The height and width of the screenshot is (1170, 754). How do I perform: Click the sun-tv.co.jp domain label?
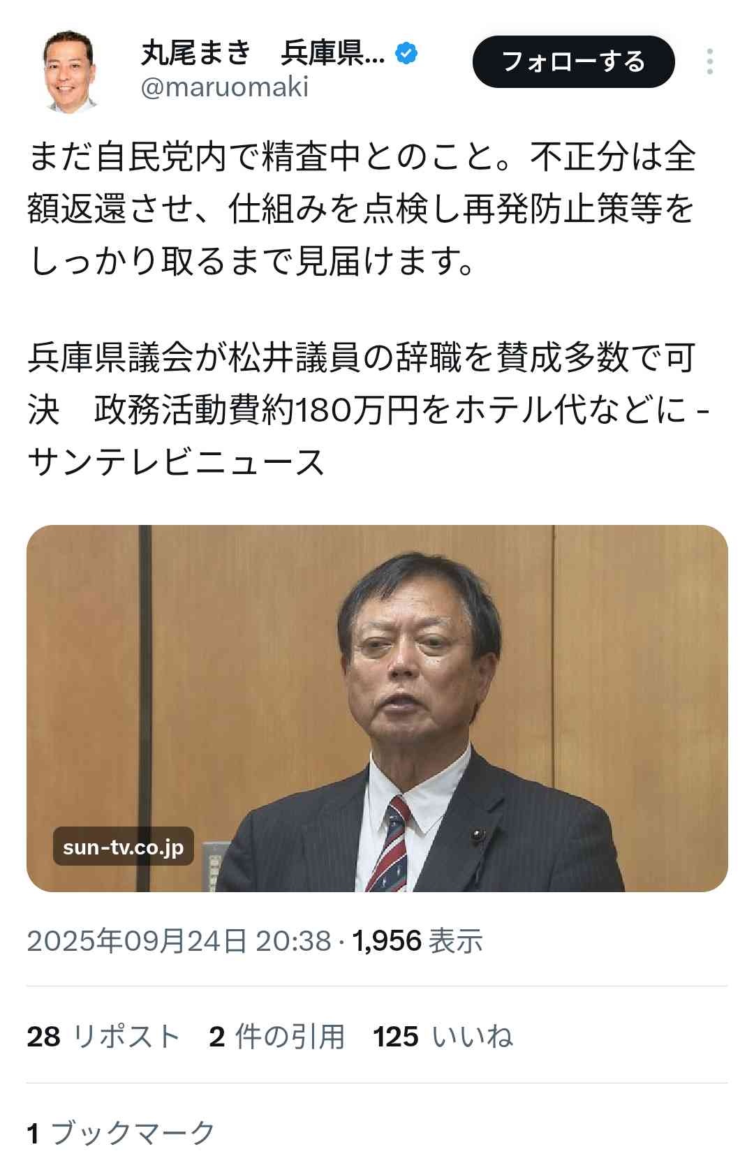pos(123,847)
